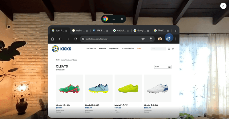
Task: Open the Chrome profile avatar
Action: (160, 39)
